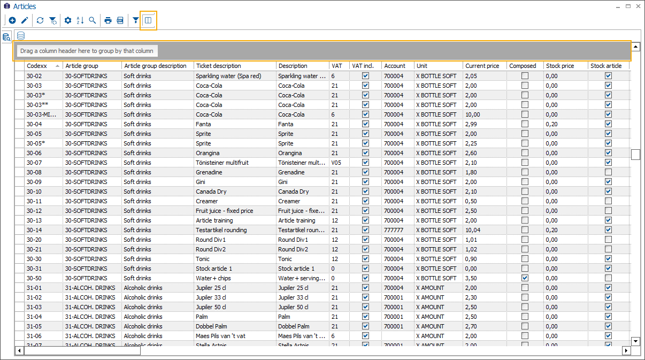Open the settings gear icon

pos(68,21)
